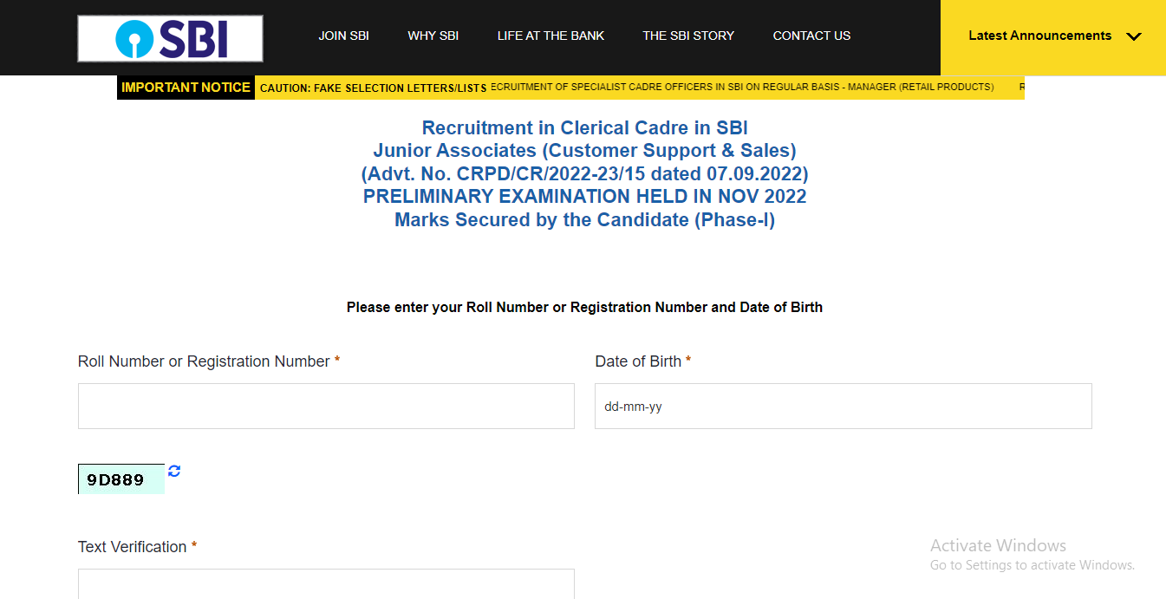The width and height of the screenshot is (1166, 599).
Task: Expand the Latest Announcements chevron
Action: (x=1133, y=36)
